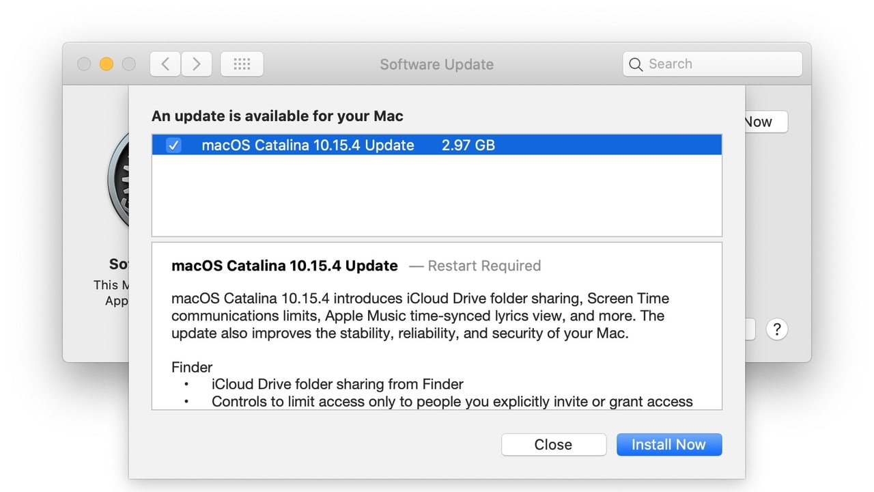
Task: Click 'iCloud Drive folder sharing from Finder' bullet
Action: click(337, 384)
